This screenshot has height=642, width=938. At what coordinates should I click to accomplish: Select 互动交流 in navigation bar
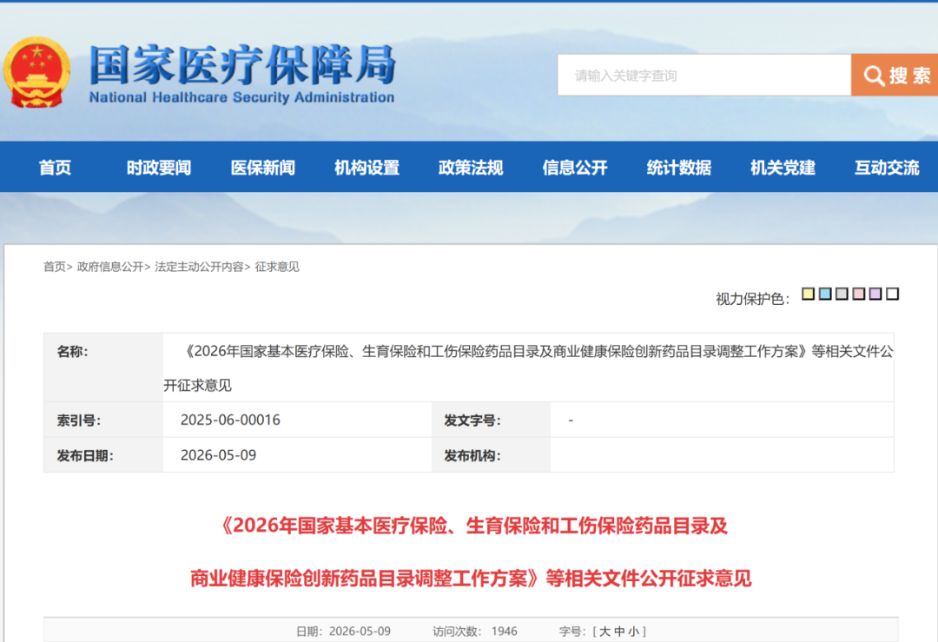[x=887, y=168]
